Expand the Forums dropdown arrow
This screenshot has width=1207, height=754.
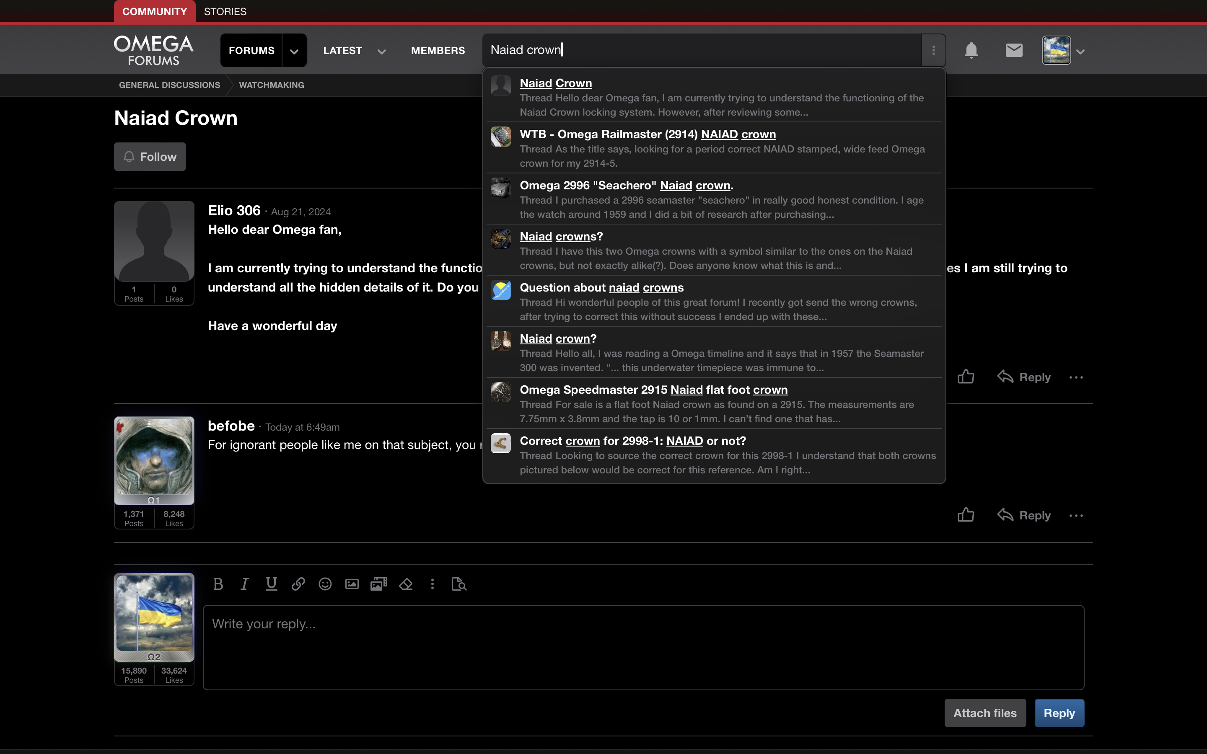coord(294,51)
